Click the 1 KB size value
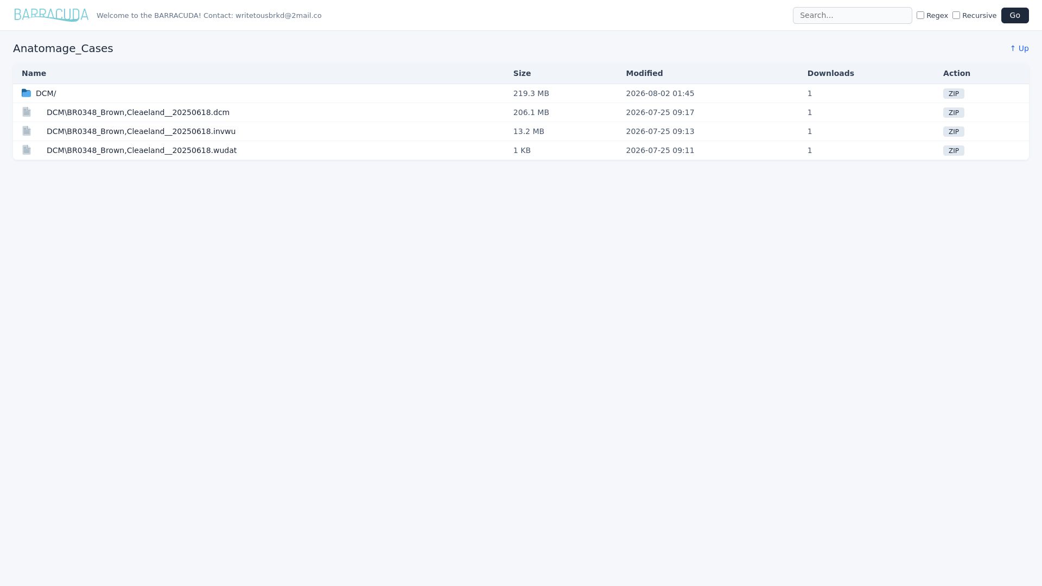This screenshot has width=1042, height=586. (522, 150)
